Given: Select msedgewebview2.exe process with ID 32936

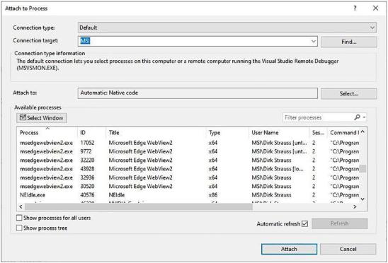Looking at the screenshot, I should coord(189,177).
